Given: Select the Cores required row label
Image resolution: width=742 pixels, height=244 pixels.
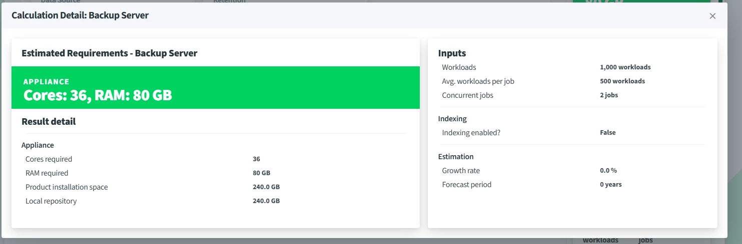Looking at the screenshot, I should point(49,159).
